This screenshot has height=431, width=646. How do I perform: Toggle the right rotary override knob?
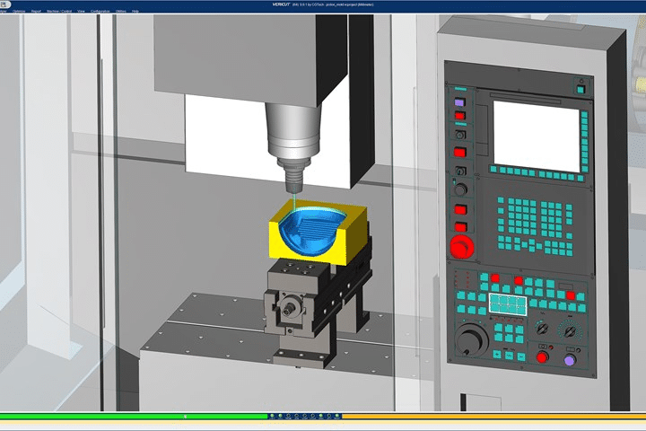click(x=569, y=330)
